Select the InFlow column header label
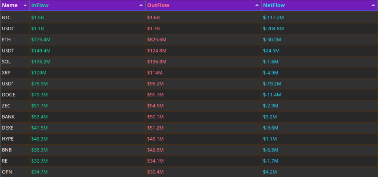 pos(40,5)
